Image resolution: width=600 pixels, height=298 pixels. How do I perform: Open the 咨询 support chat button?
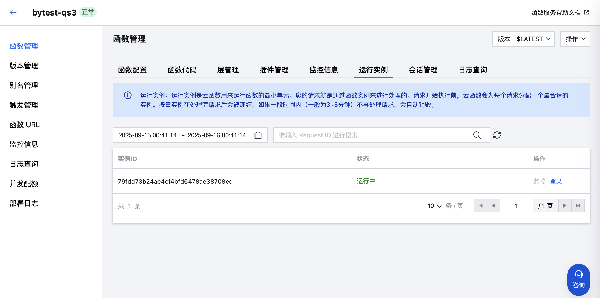[x=579, y=280]
